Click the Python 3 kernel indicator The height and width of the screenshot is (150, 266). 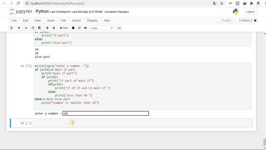pyautogui.click(x=246, y=20)
